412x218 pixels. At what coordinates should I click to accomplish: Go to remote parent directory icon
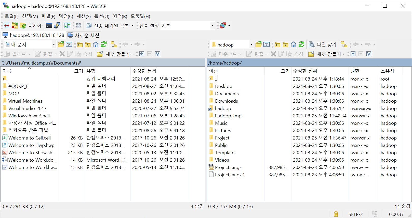pos(277,44)
